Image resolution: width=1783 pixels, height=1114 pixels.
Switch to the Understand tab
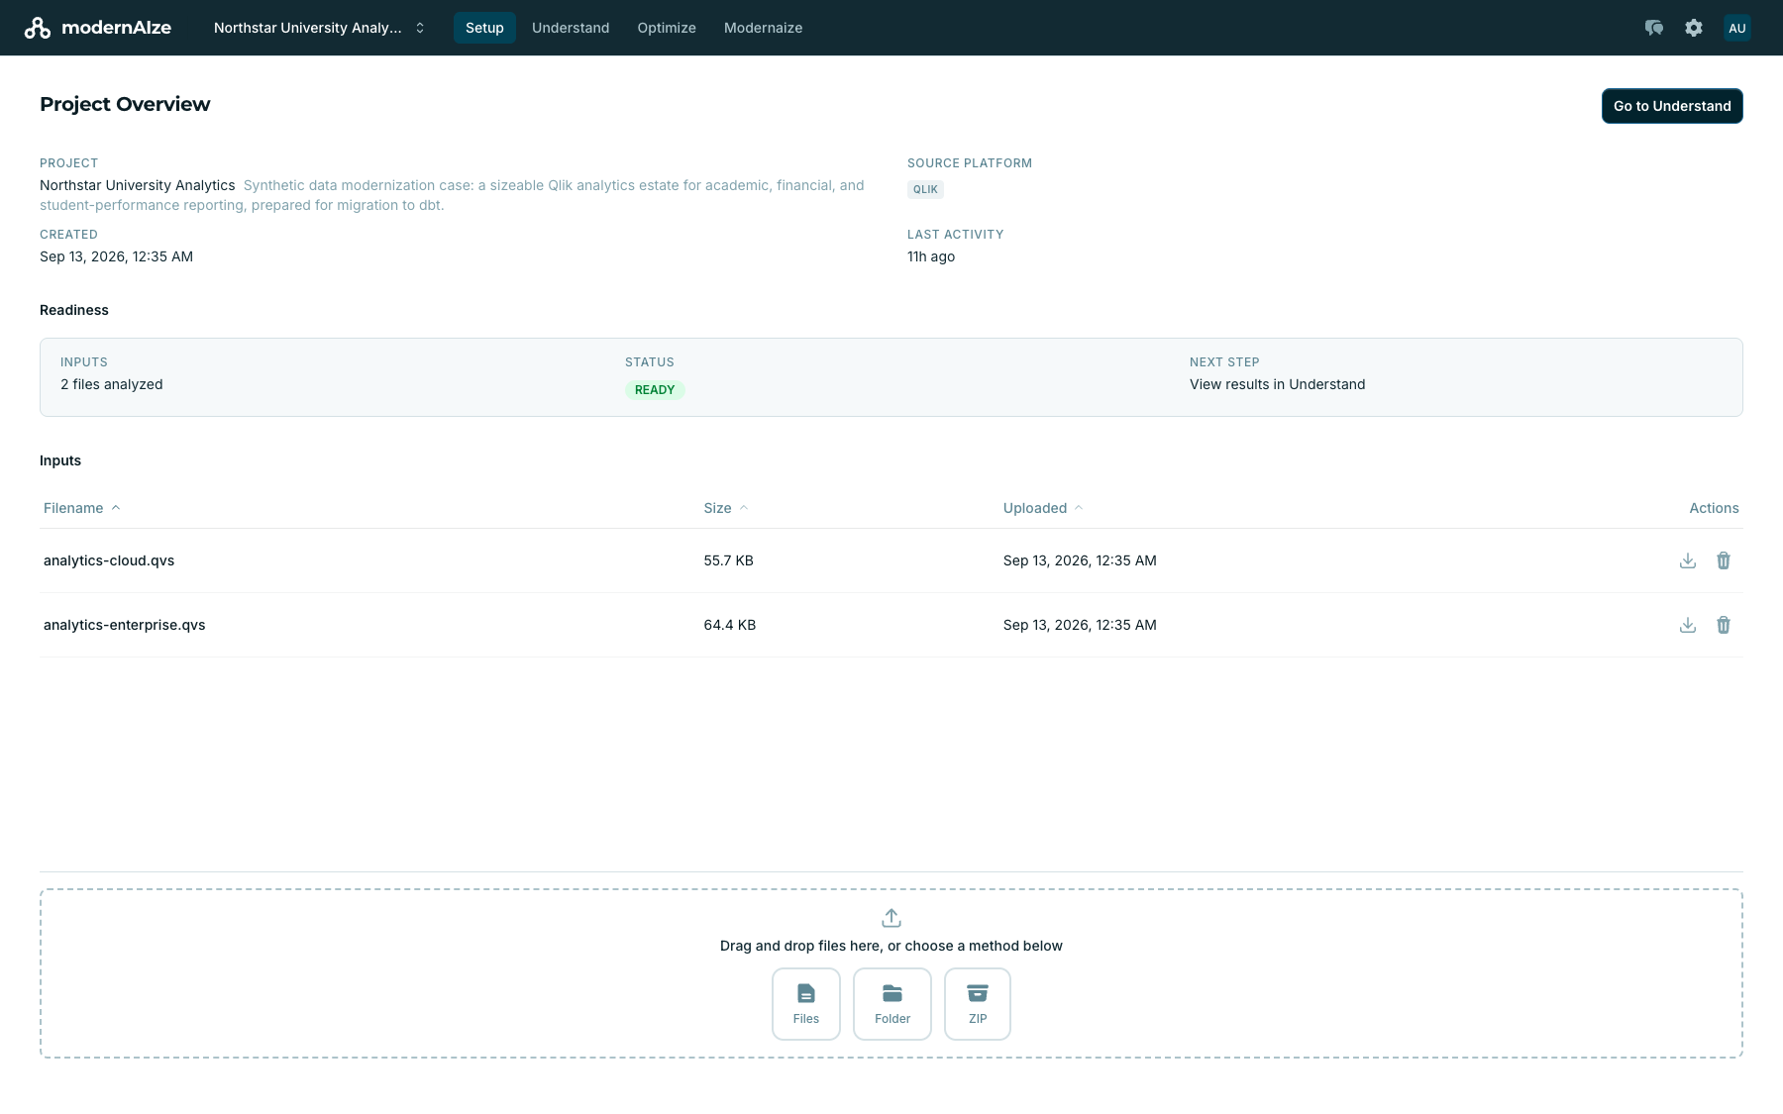click(x=571, y=28)
